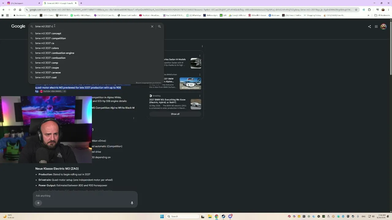Open File Explorer from the taskbar
This screenshot has width=392, height=220.
[210, 216]
